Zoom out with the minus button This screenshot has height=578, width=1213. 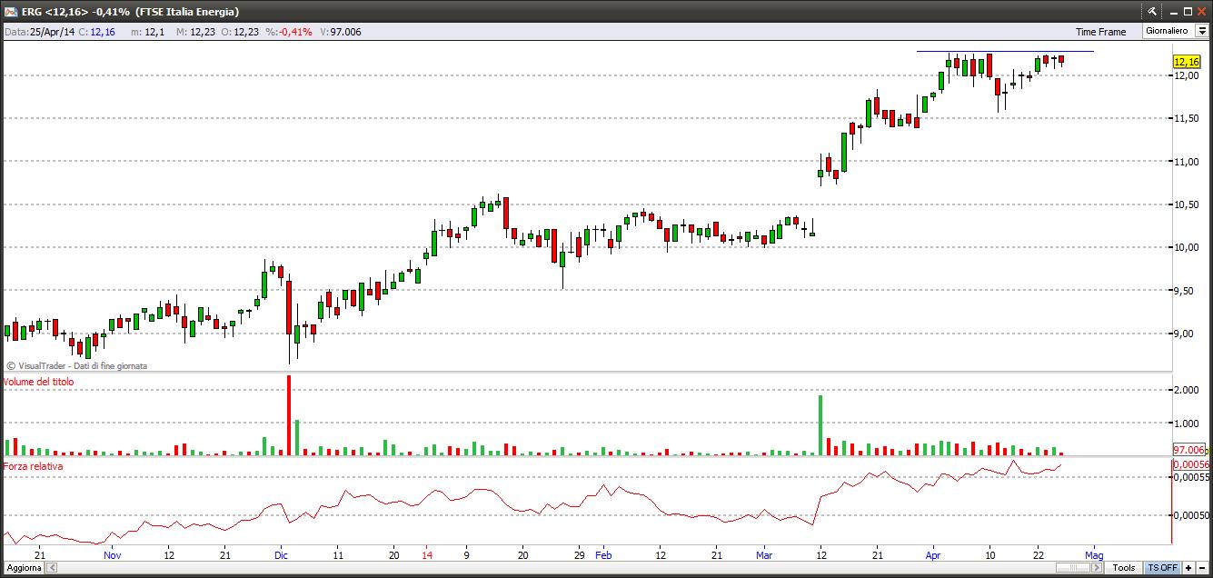tap(1202, 568)
